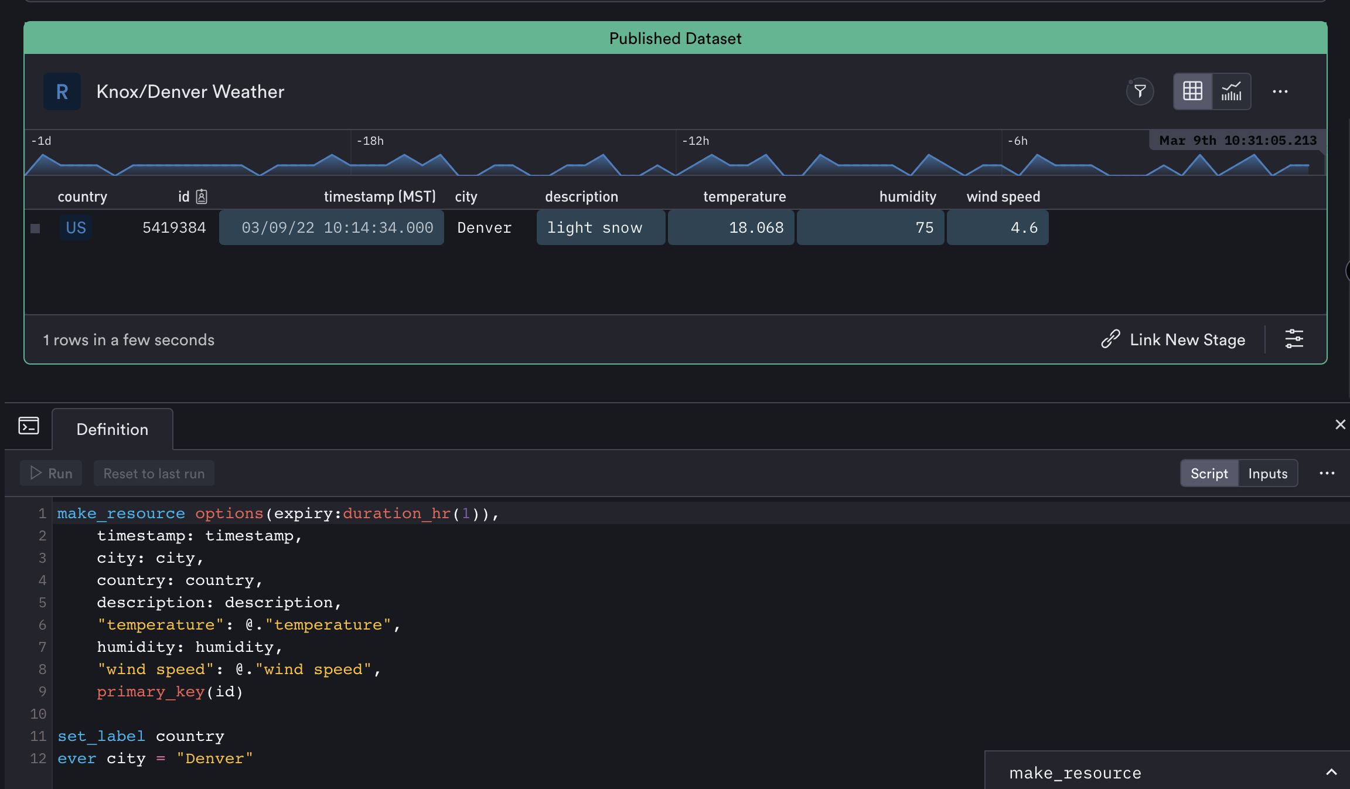Click set_label on line 11
1350x789 pixels.
pyautogui.click(x=101, y=736)
